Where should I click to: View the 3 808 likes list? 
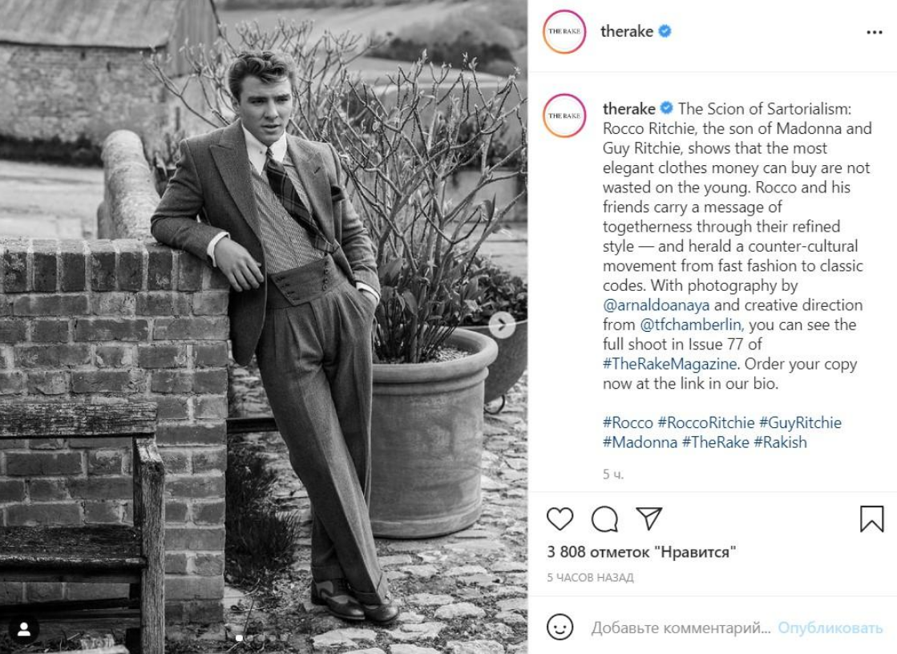[x=641, y=552]
